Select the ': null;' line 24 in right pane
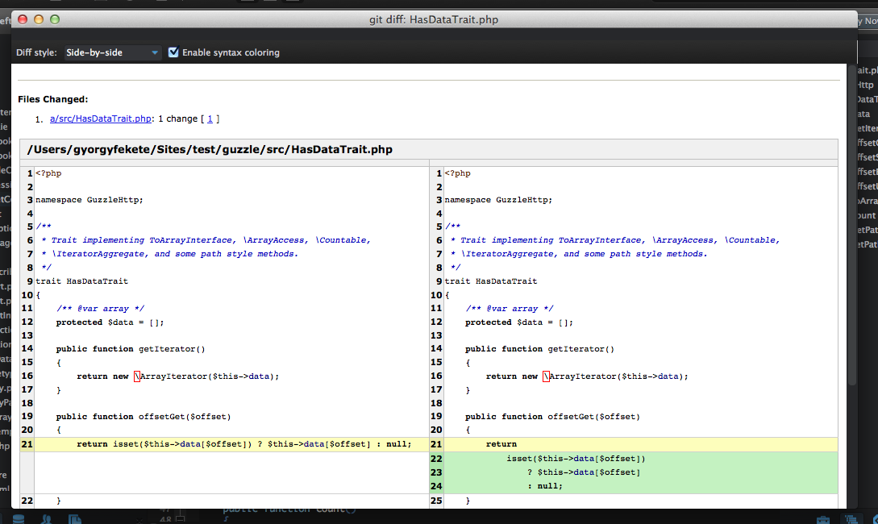878x524 pixels. tap(545, 485)
